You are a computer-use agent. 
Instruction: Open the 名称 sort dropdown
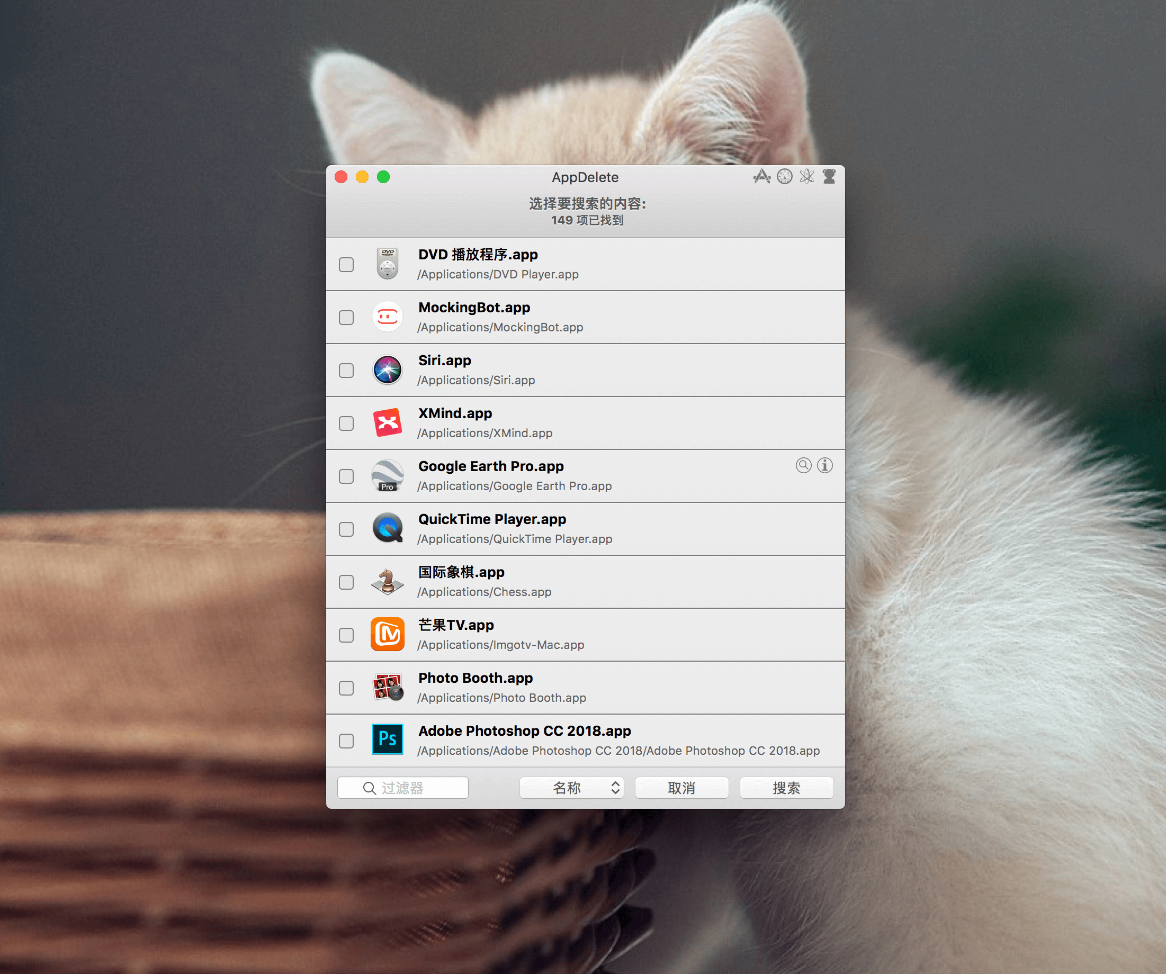(x=572, y=788)
